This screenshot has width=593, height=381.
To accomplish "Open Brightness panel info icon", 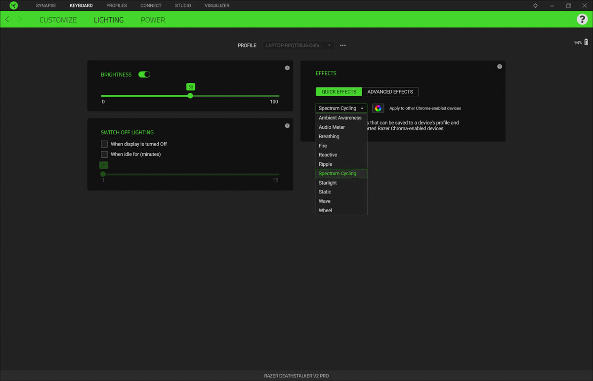I will [x=287, y=68].
